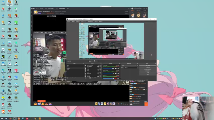
Task: Open source properties gear under Sources list
Action: tap(90, 78)
